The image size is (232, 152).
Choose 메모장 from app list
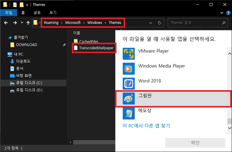(171, 113)
